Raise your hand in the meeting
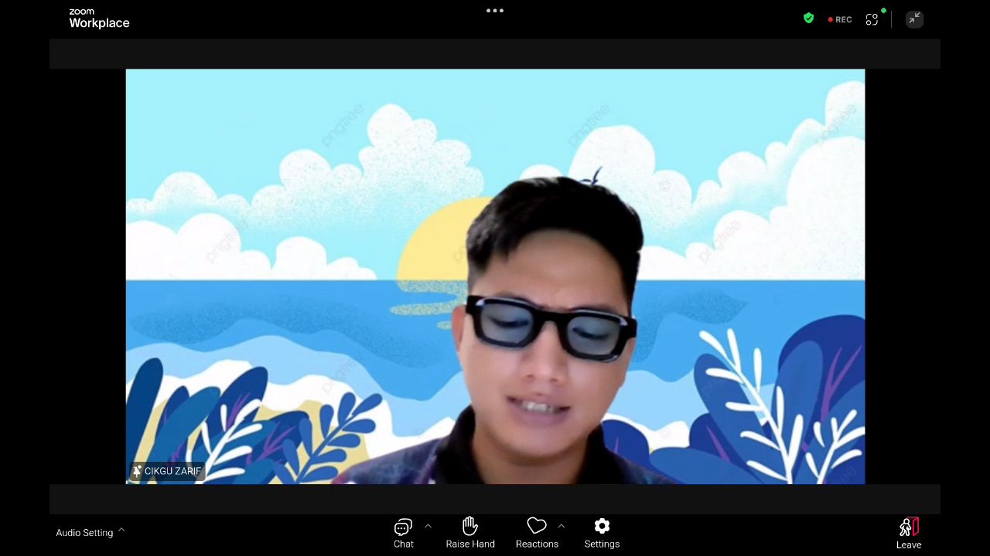The height and width of the screenshot is (556, 990). click(x=470, y=533)
